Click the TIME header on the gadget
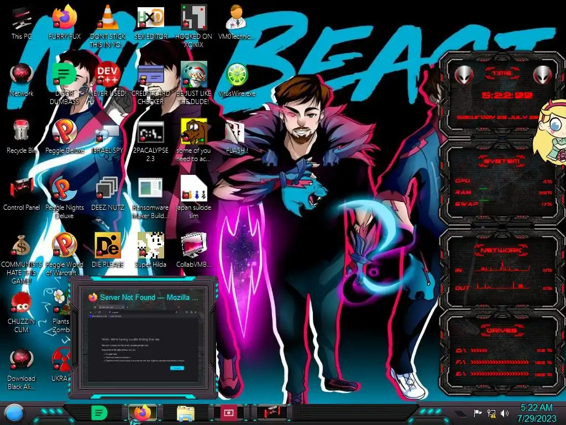This screenshot has height=425, width=566. click(x=502, y=73)
